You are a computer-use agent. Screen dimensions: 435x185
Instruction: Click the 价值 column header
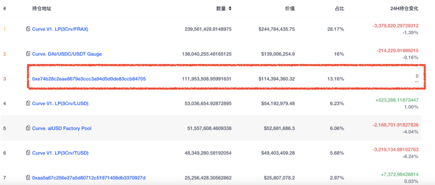[x=290, y=8]
